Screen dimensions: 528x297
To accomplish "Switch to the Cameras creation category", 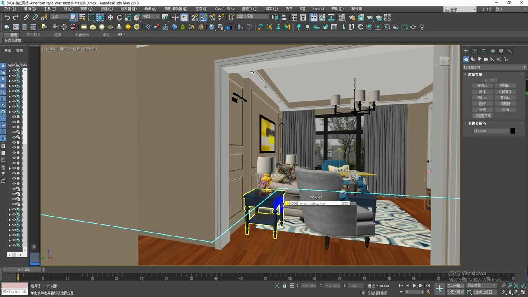I will click(486, 59).
